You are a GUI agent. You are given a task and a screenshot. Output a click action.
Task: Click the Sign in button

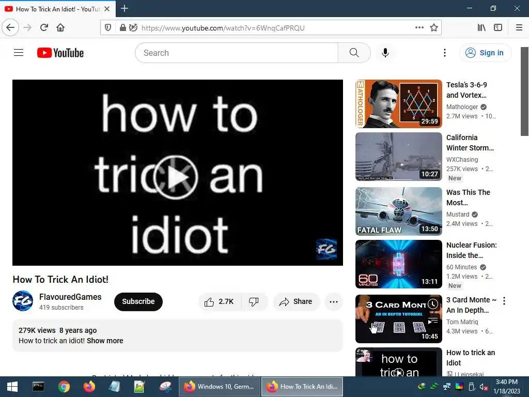(x=485, y=53)
